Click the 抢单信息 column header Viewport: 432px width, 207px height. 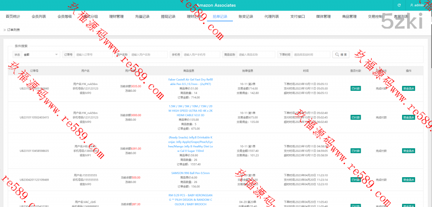pyautogui.click(x=248, y=71)
